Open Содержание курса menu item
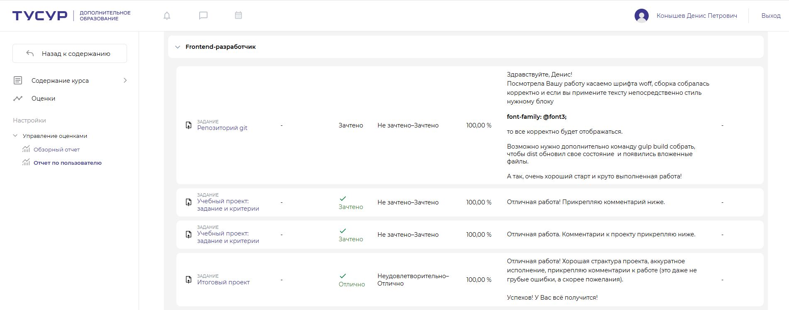Viewport: 789px width, 310px height. (60, 81)
